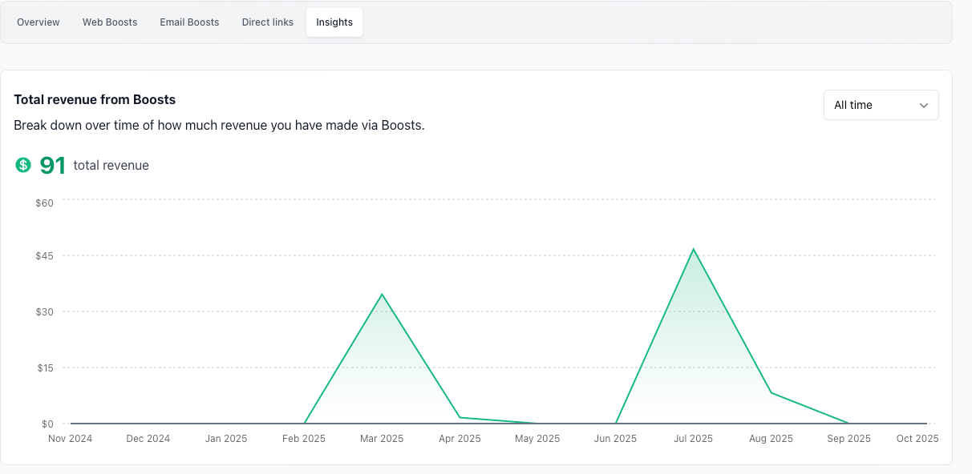This screenshot has height=474, width=972.
Task: Open the Overview tab
Action: (x=38, y=22)
